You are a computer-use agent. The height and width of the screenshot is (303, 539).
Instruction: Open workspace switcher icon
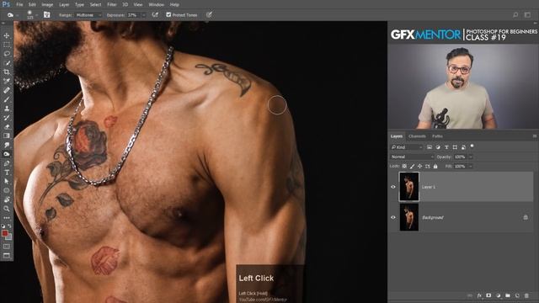pos(528,15)
